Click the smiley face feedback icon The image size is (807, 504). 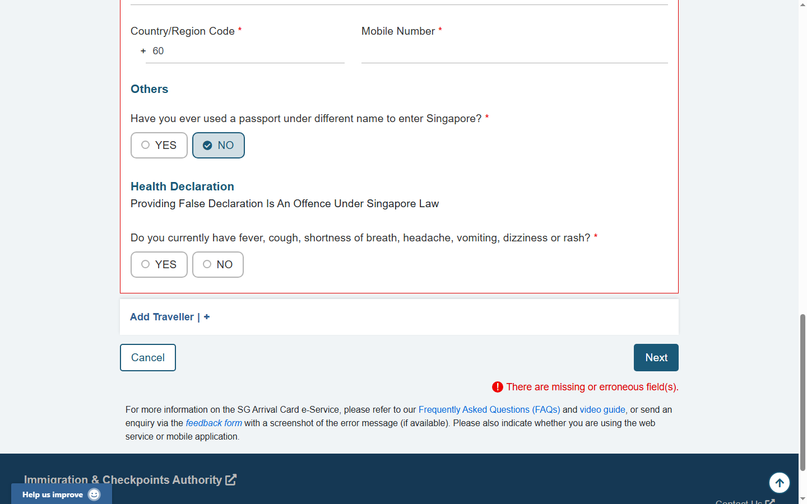tap(94, 494)
